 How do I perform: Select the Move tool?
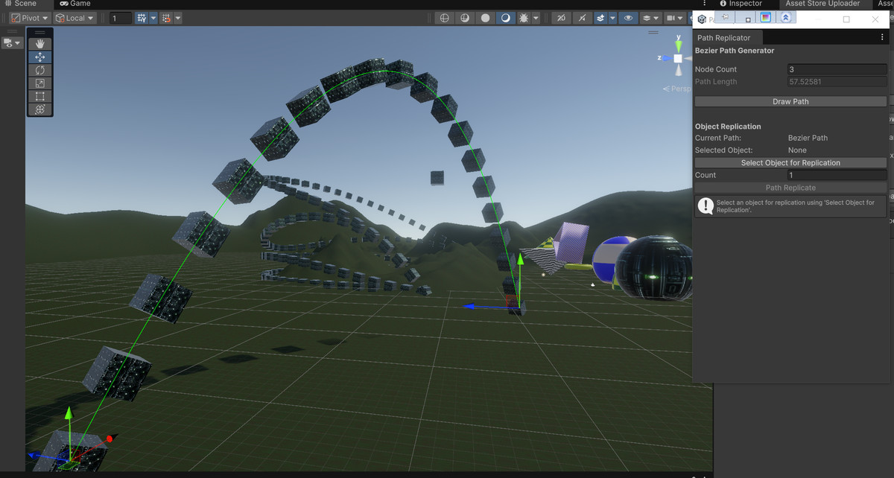(x=39, y=57)
